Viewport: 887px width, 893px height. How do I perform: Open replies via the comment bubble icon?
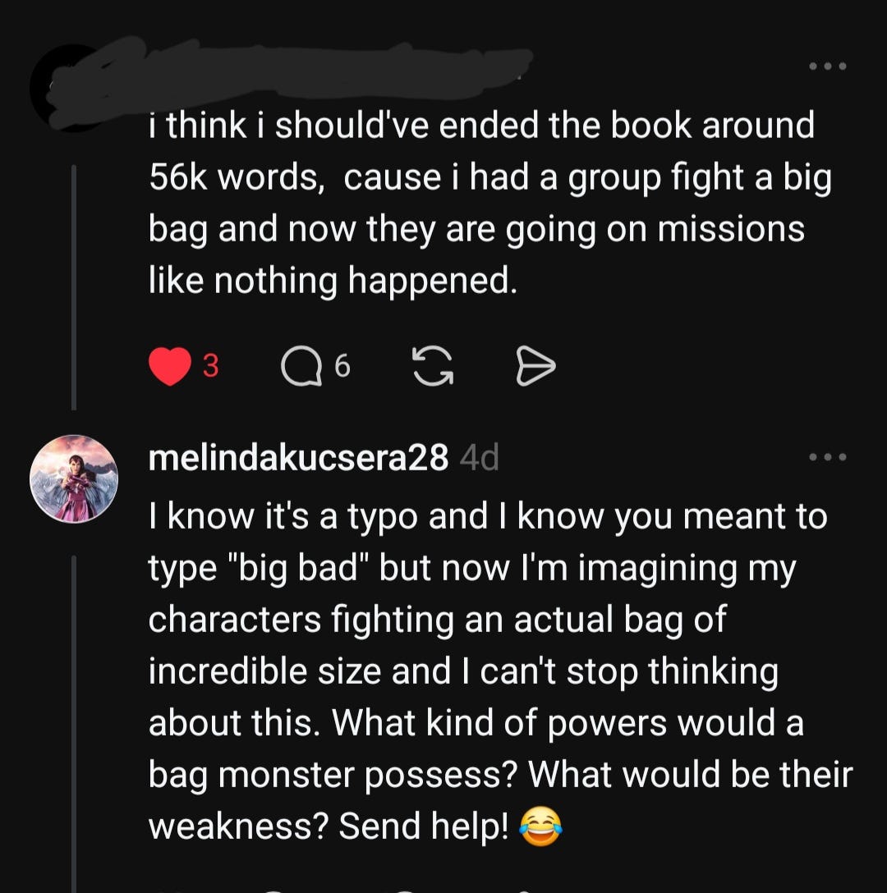(301, 366)
